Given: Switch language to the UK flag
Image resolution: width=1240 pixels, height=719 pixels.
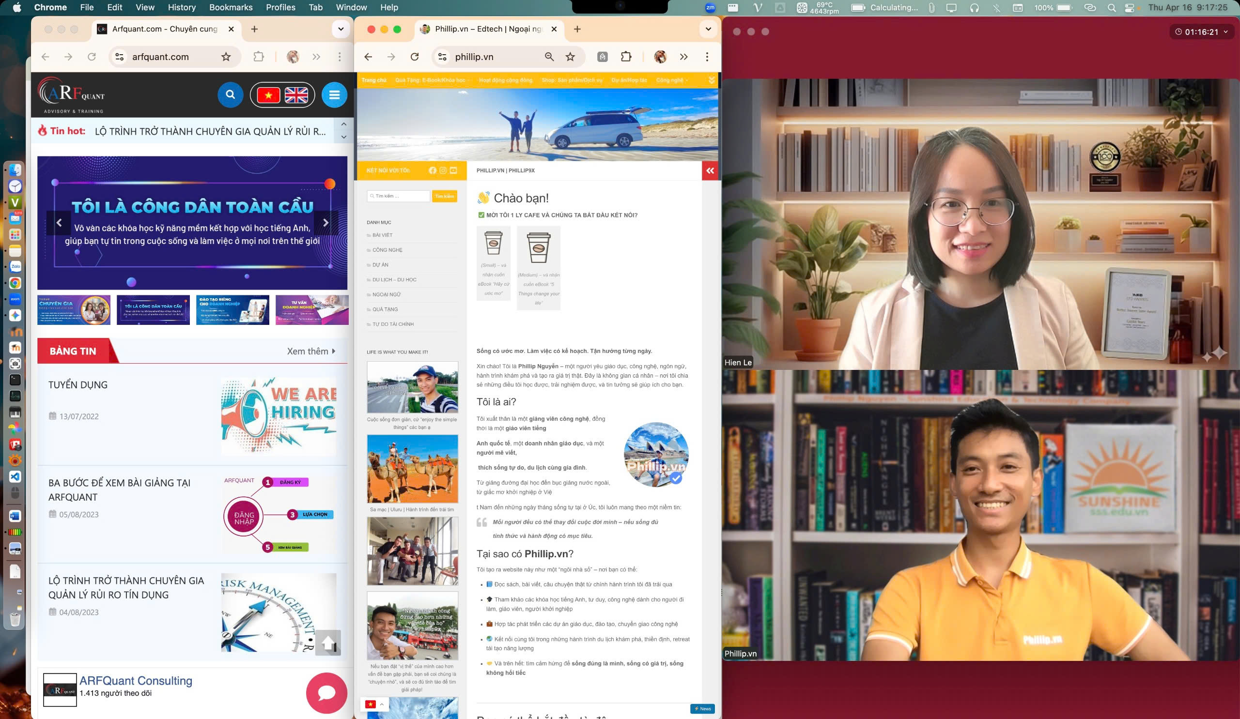Looking at the screenshot, I should click(296, 95).
